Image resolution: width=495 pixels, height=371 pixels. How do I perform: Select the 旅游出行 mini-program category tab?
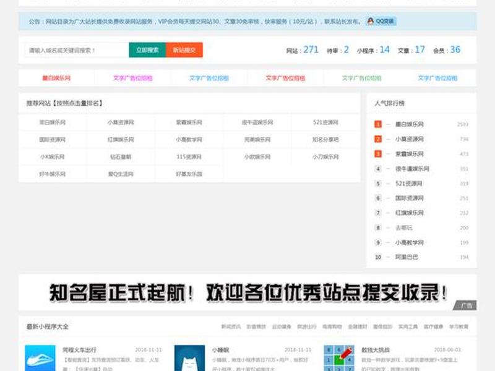tap(306, 326)
